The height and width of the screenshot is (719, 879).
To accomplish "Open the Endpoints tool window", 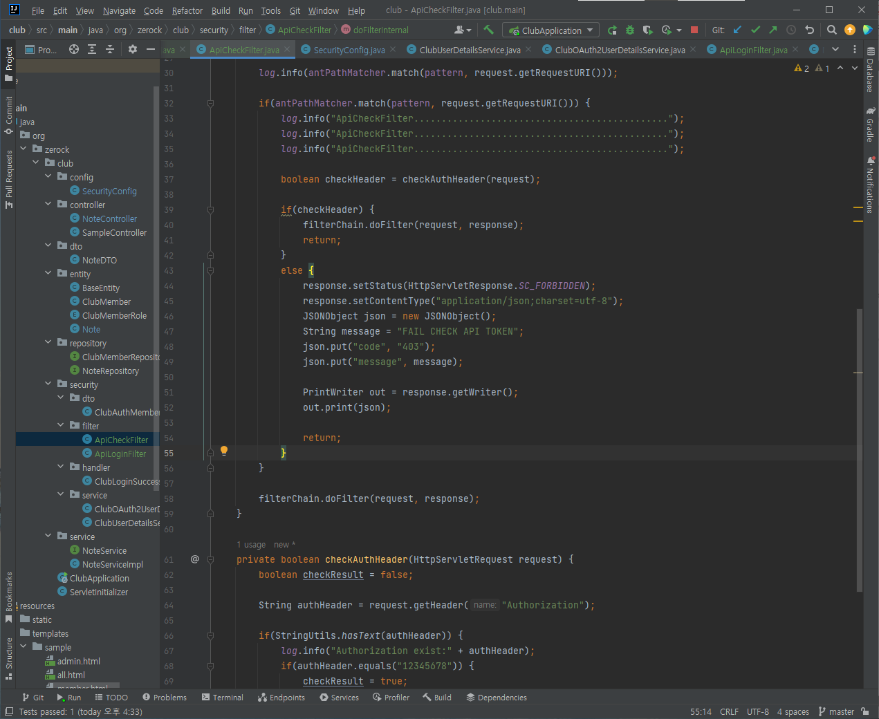I will point(281,698).
